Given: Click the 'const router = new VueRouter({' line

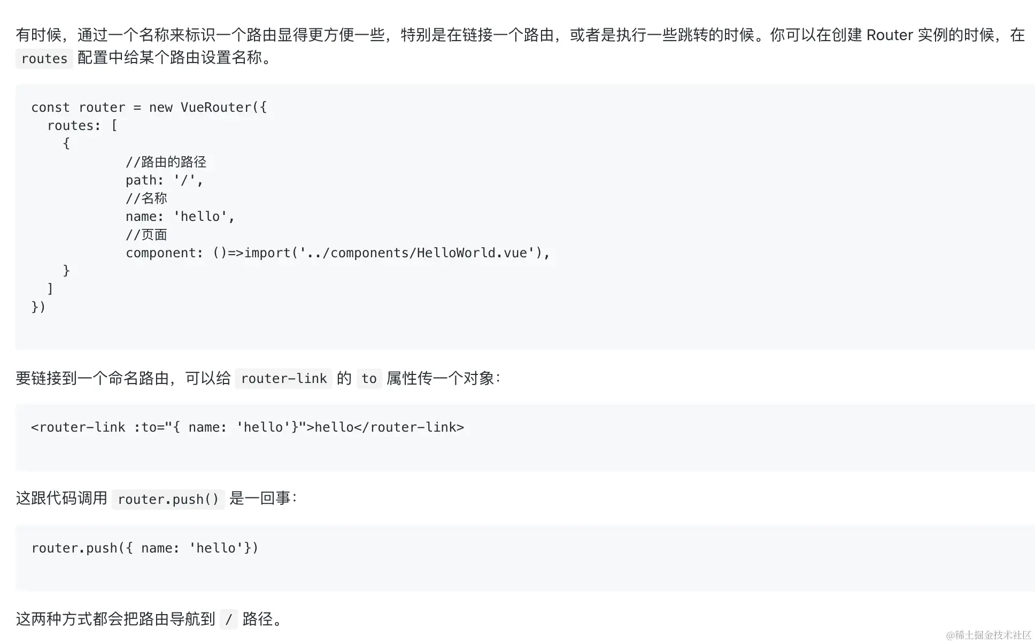Looking at the screenshot, I should pyautogui.click(x=149, y=108).
